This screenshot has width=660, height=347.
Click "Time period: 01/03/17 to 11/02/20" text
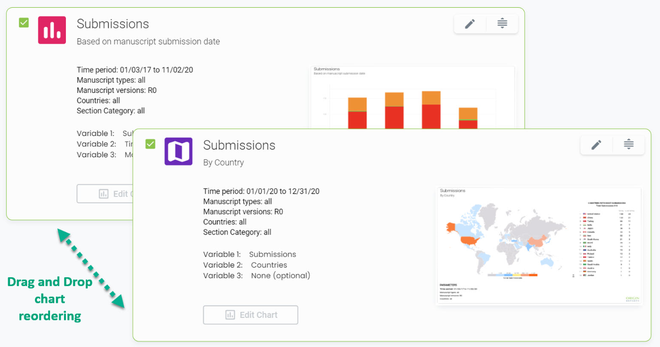135,70
